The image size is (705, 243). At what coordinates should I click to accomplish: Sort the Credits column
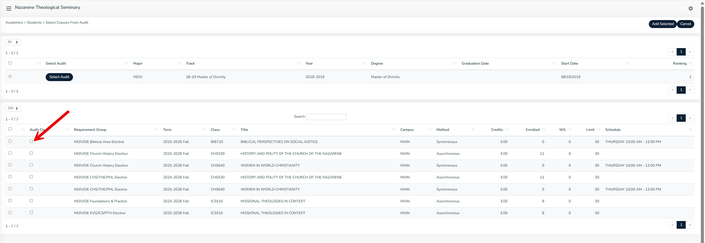click(x=507, y=129)
